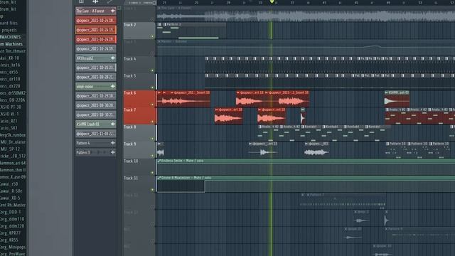
Task: Select the Pattern 2 clip on Track 2
Action: tap(194, 31)
